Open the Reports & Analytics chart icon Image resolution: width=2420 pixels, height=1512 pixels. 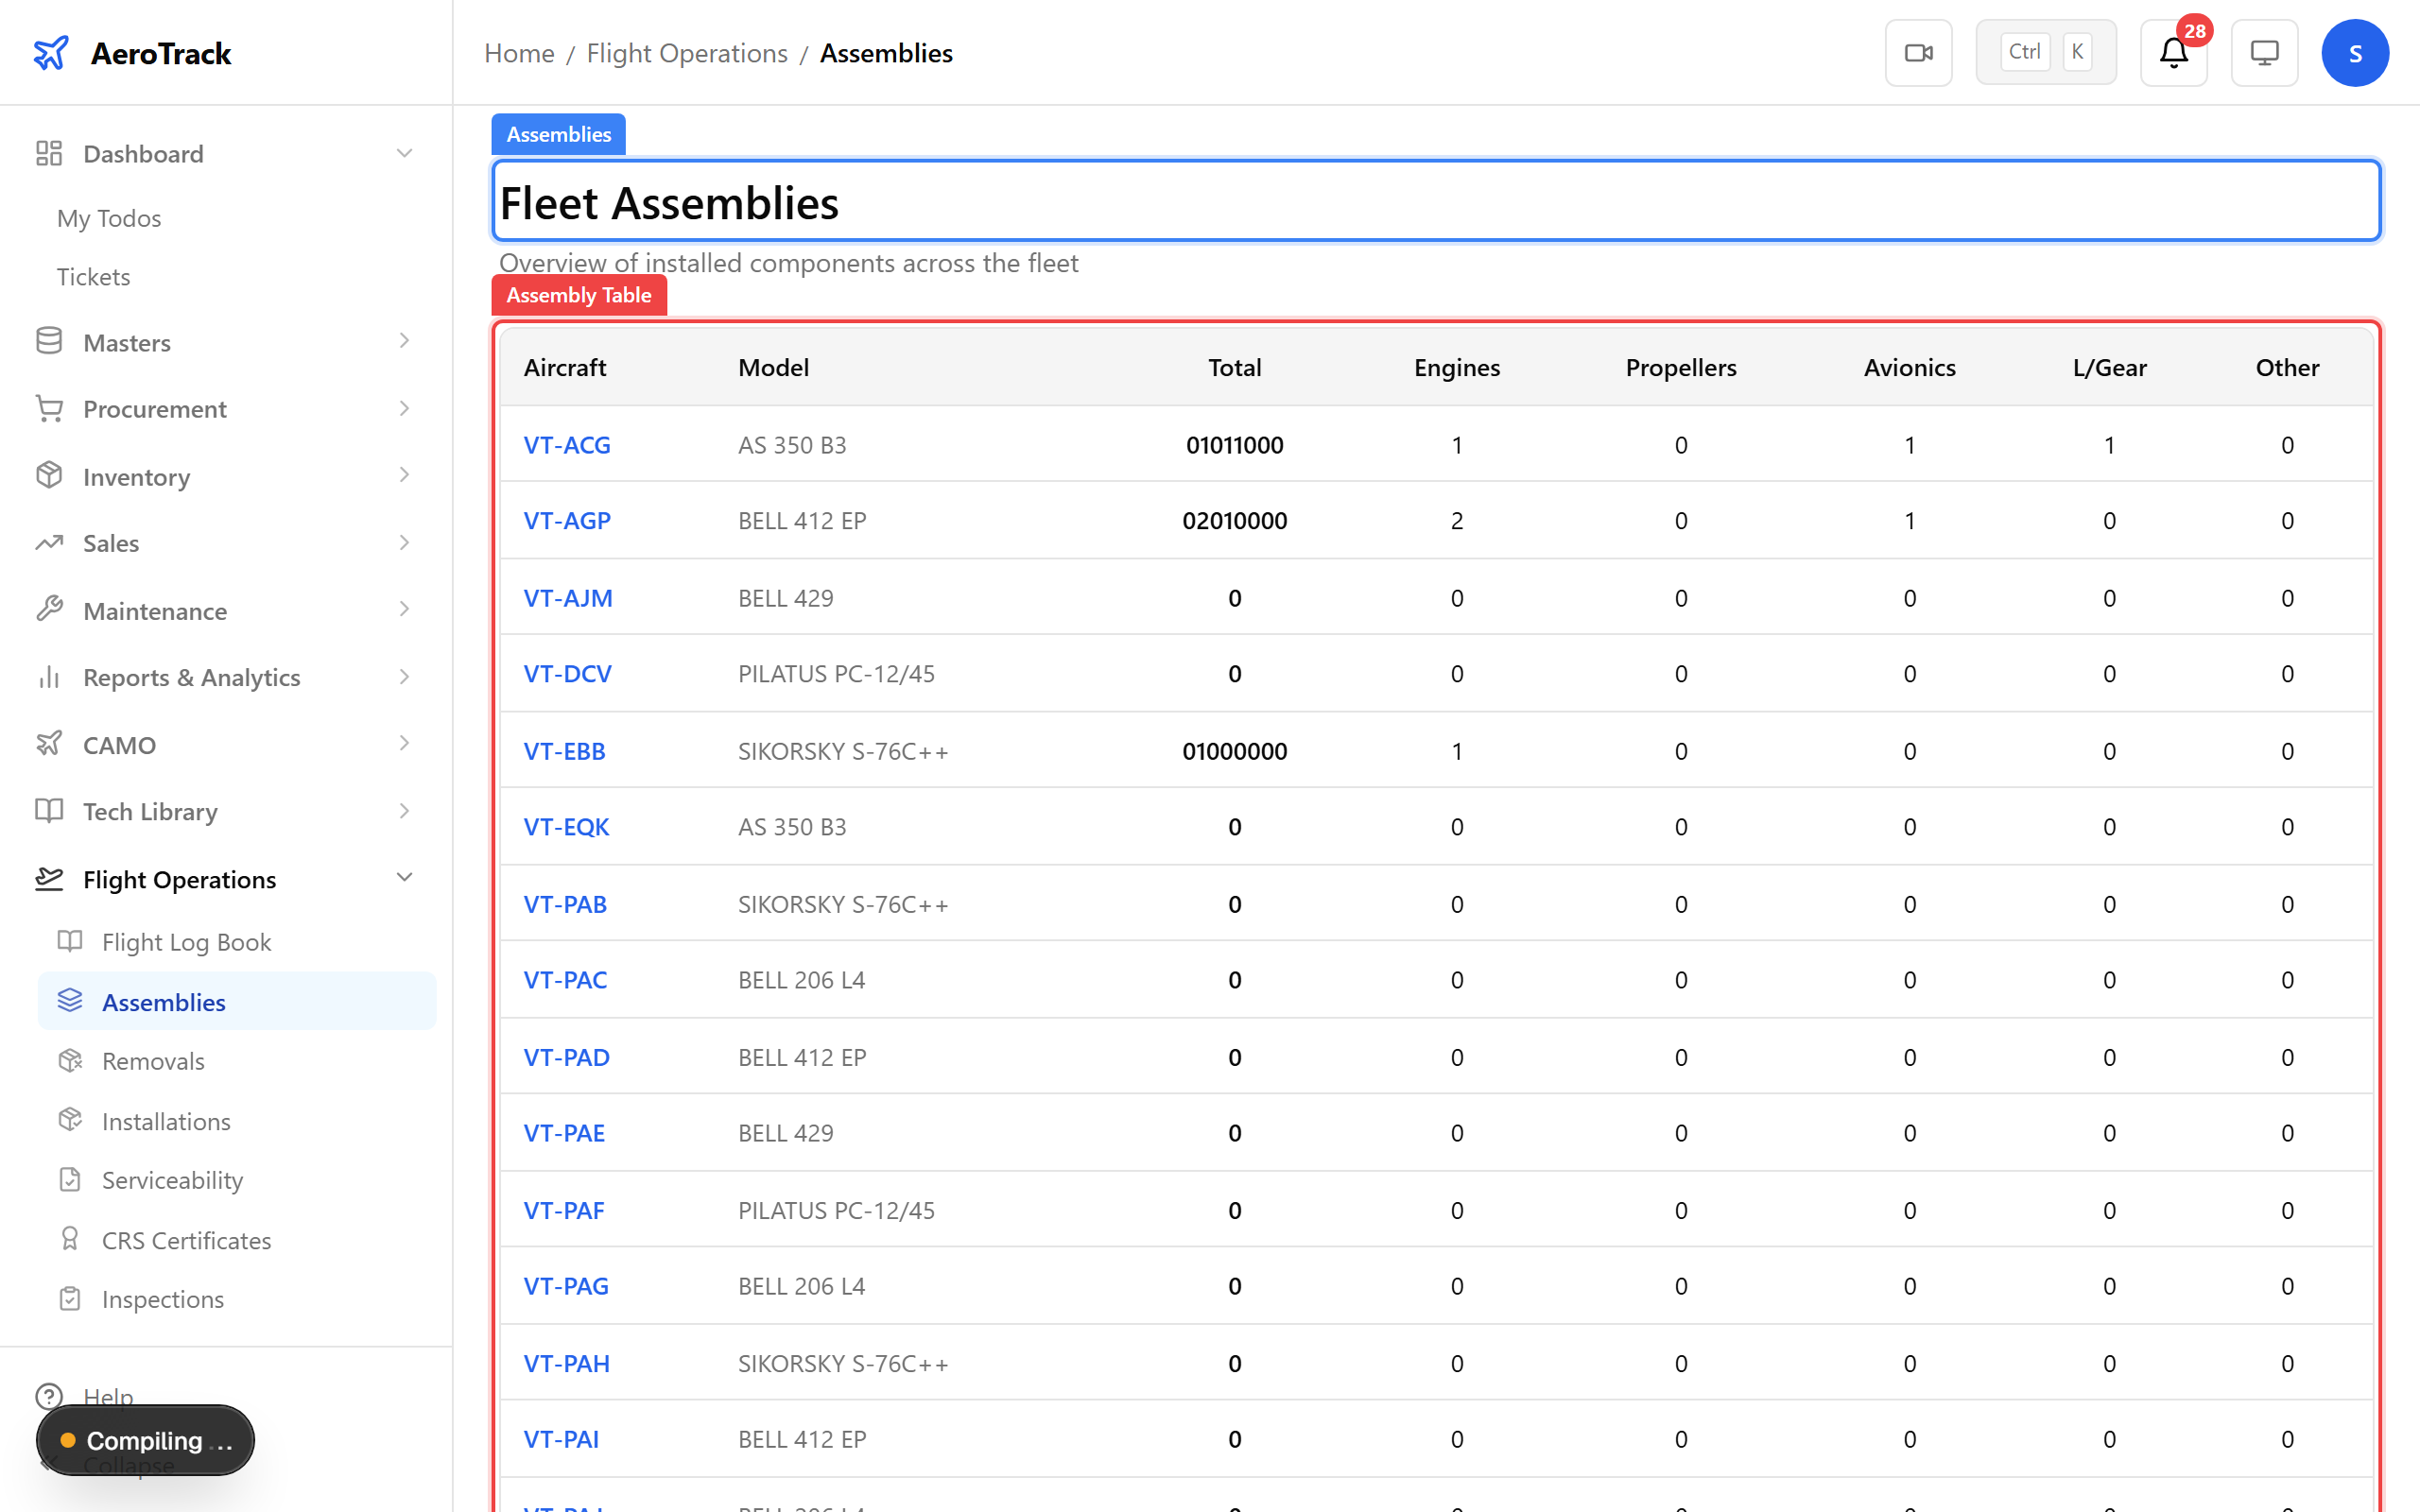click(48, 677)
